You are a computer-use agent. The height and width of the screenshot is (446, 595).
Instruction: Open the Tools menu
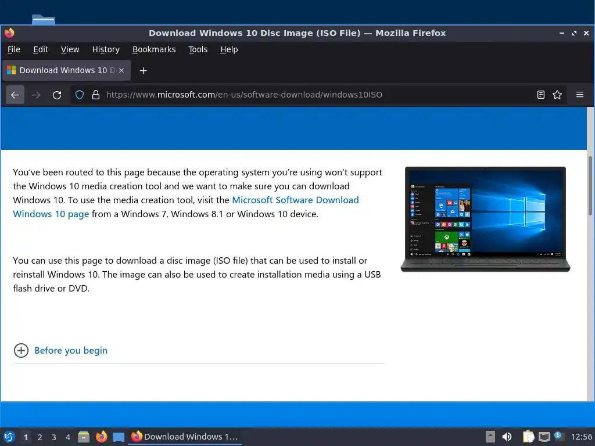[198, 49]
